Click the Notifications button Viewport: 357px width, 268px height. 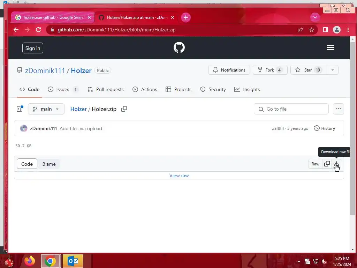tap(229, 70)
